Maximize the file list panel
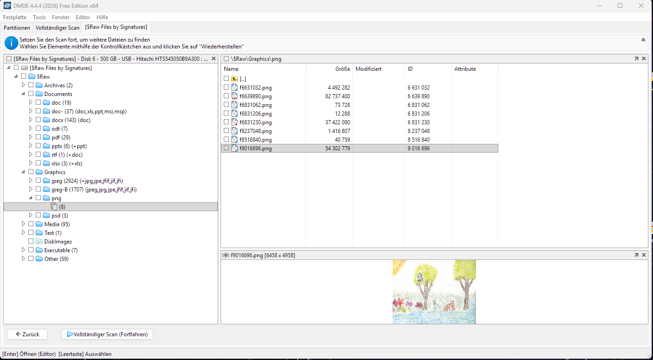The image size is (653, 360). [x=636, y=58]
